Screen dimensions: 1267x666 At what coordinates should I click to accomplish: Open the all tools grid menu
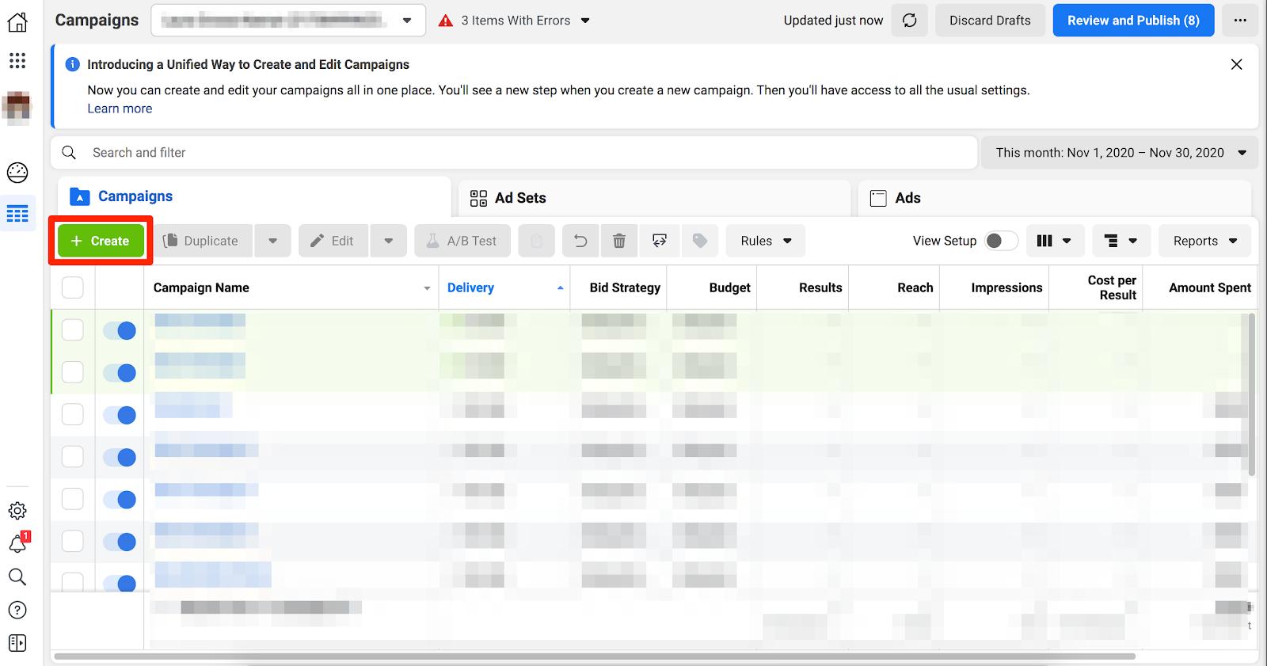pyautogui.click(x=17, y=60)
